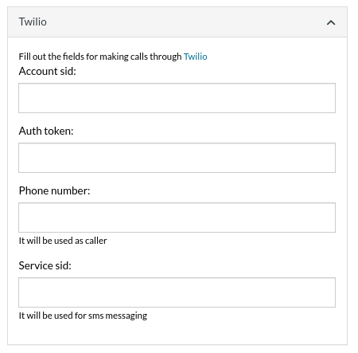Click the Twilio panel header title
The image size is (358, 353).
click(x=33, y=22)
